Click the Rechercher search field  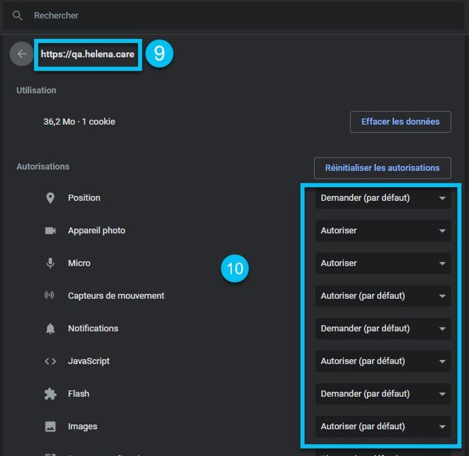pyautogui.click(x=234, y=16)
